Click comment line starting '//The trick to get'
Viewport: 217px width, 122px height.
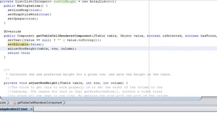[85, 87]
